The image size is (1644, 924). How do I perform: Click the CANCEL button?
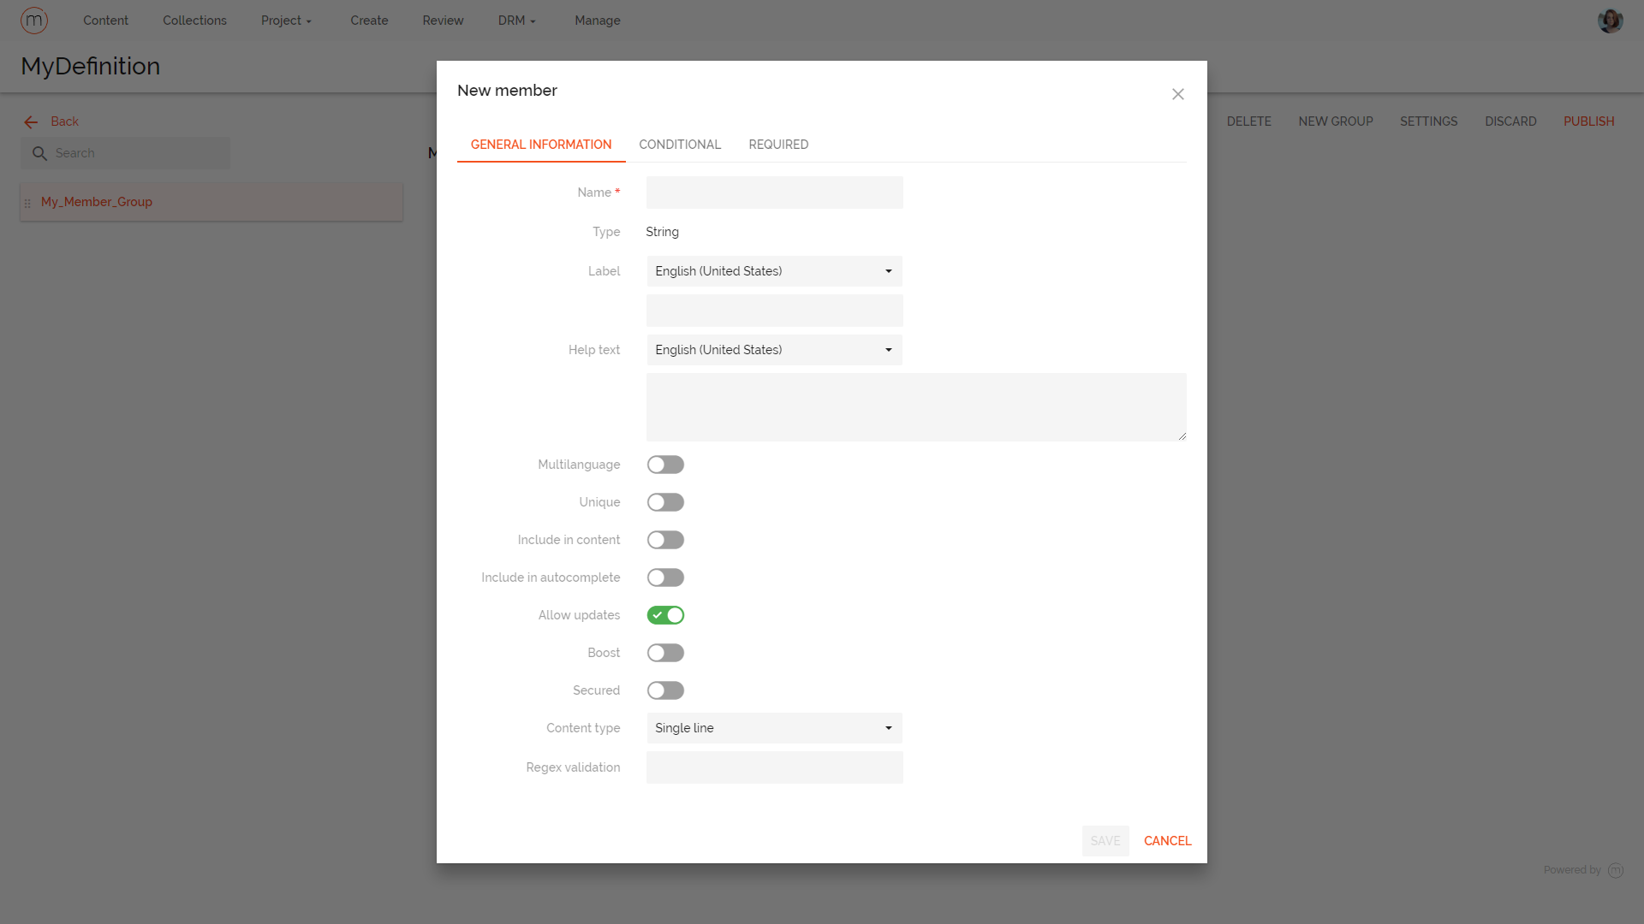tap(1167, 841)
